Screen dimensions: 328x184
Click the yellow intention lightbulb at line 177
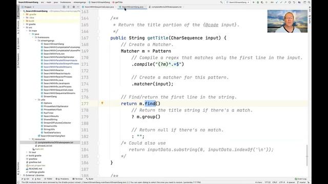[102, 103]
